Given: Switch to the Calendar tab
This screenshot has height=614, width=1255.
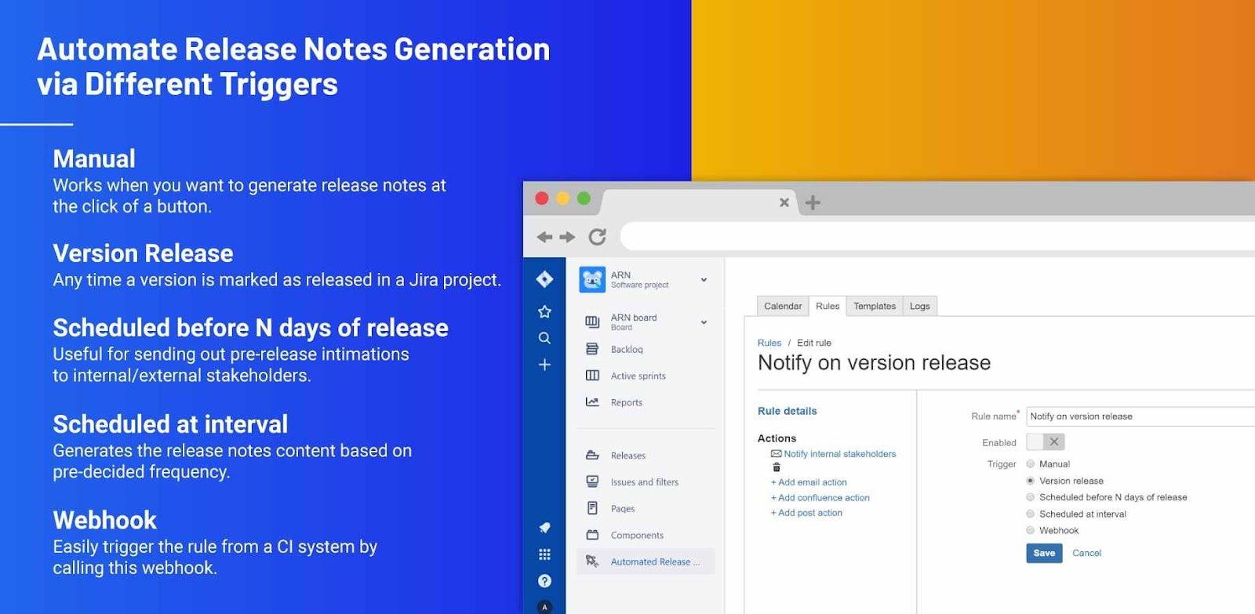Looking at the screenshot, I should (x=783, y=306).
